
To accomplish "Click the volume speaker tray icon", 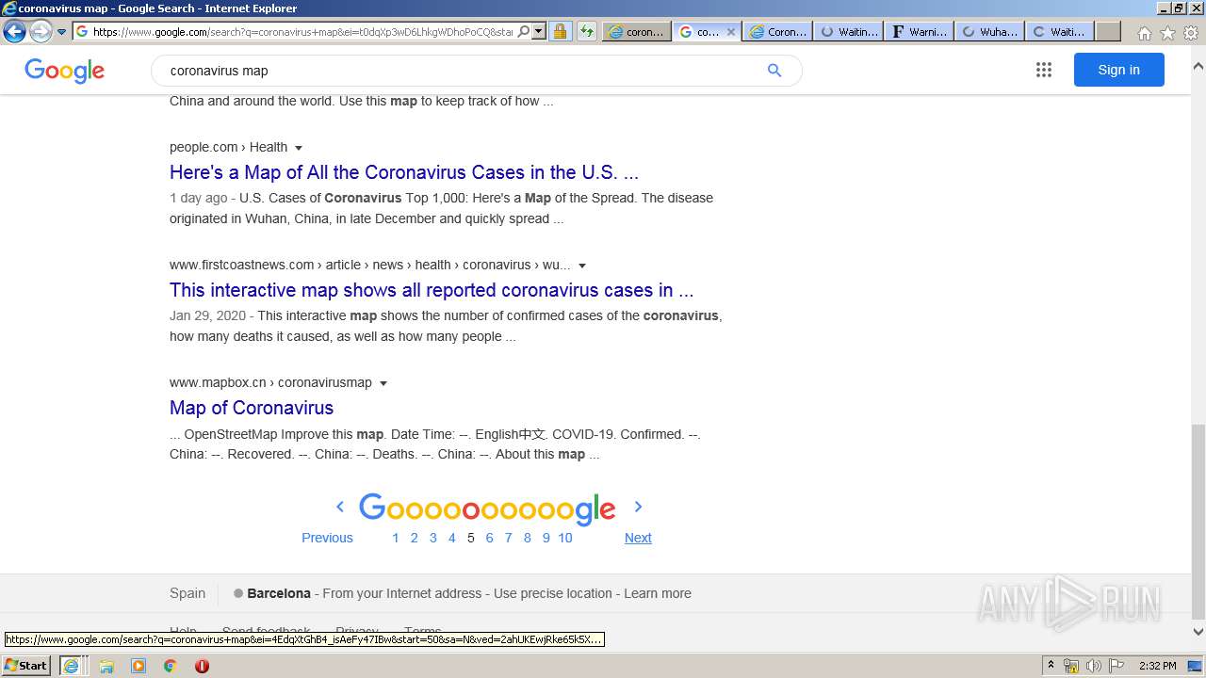I will pos(1094,666).
